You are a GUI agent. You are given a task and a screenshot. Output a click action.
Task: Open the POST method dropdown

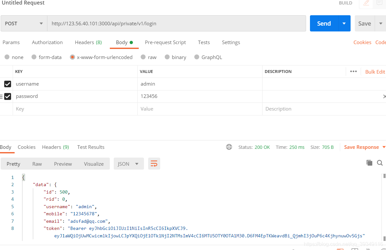coord(24,24)
